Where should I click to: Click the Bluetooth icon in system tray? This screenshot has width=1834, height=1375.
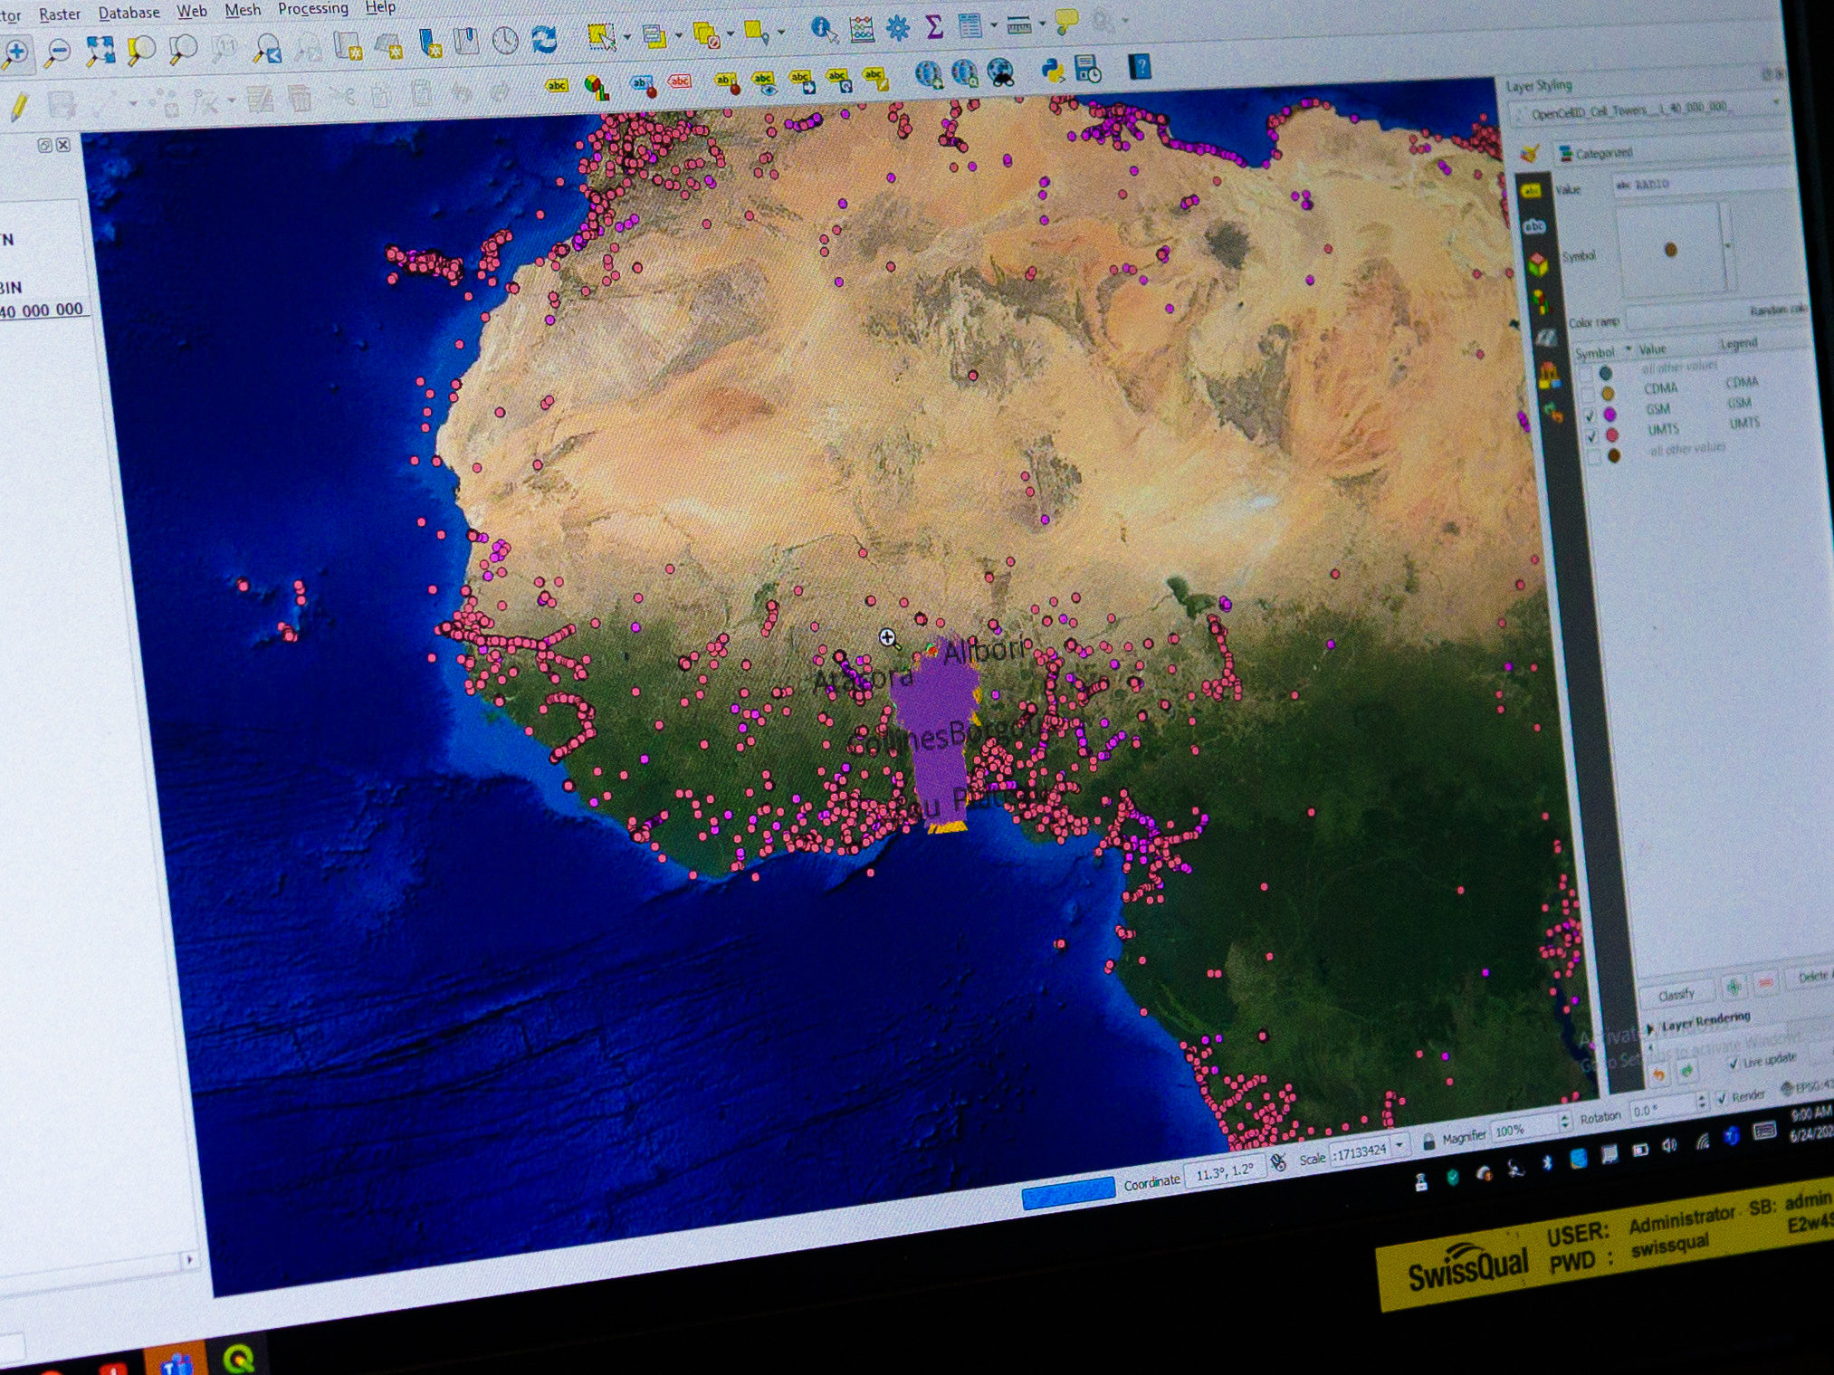coord(1547,1162)
